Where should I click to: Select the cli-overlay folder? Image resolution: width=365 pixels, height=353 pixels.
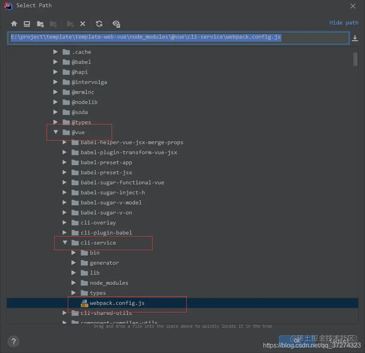click(98, 222)
